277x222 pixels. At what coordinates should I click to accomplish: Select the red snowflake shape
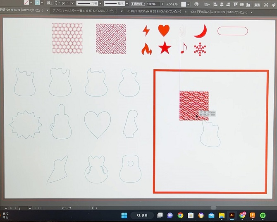(x=200, y=49)
